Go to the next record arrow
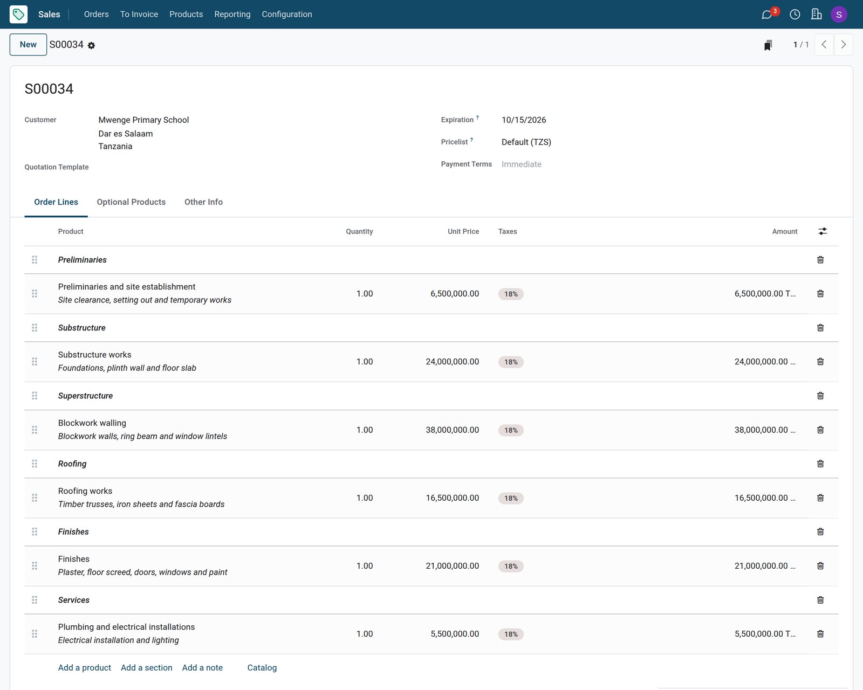Screen dimensions: 863x690 (x=844, y=45)
